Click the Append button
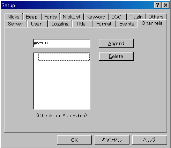This screenshot has width=171, height=148. [x=116, y=43]
